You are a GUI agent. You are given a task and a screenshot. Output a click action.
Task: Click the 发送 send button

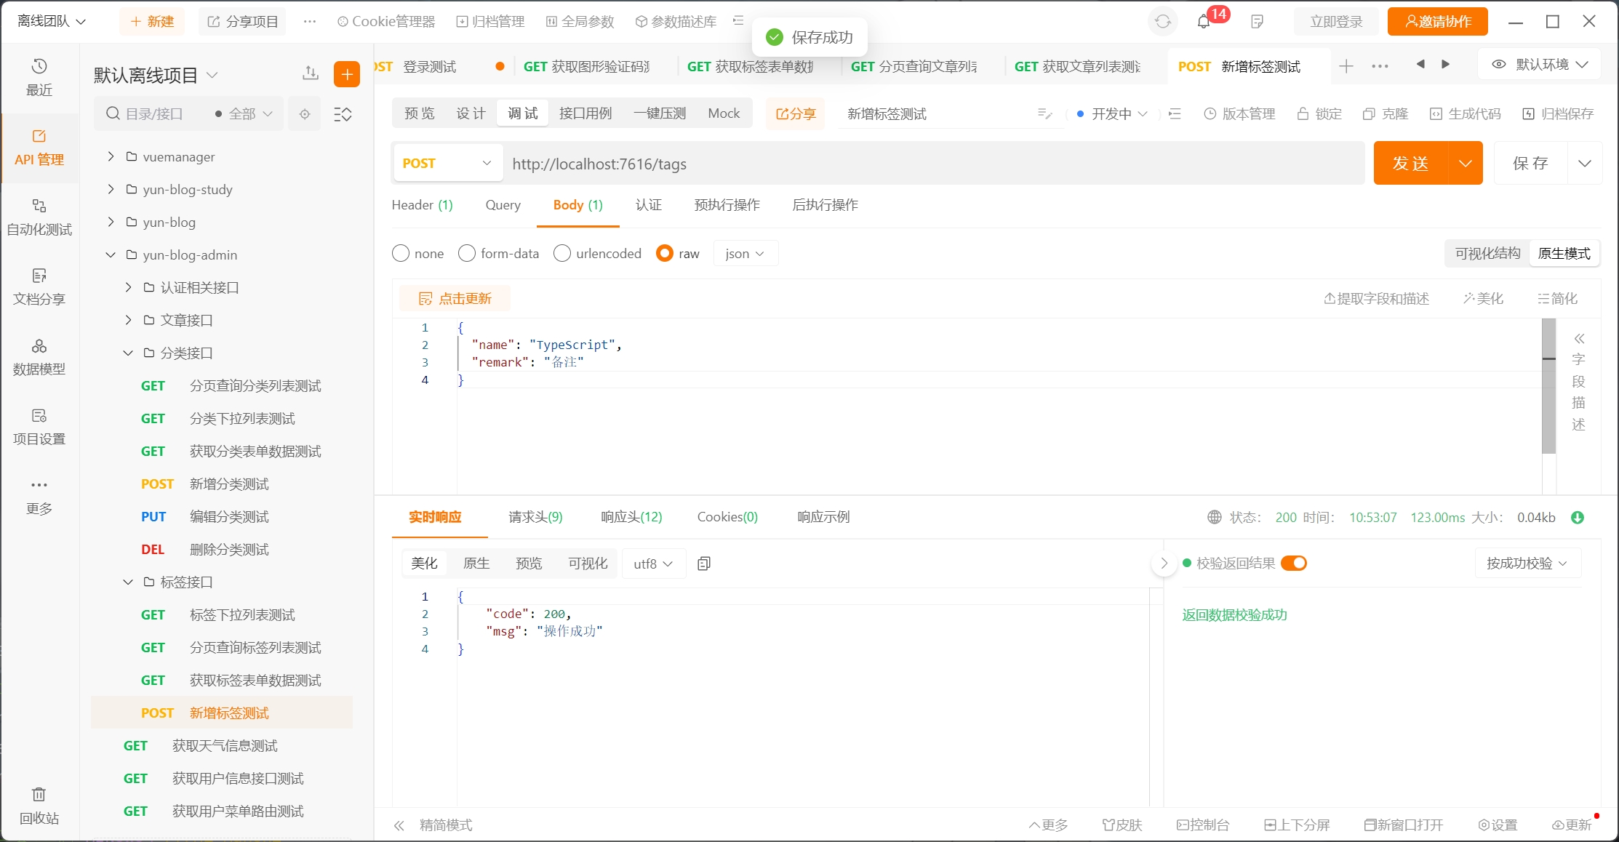(x=1410, y=164)
